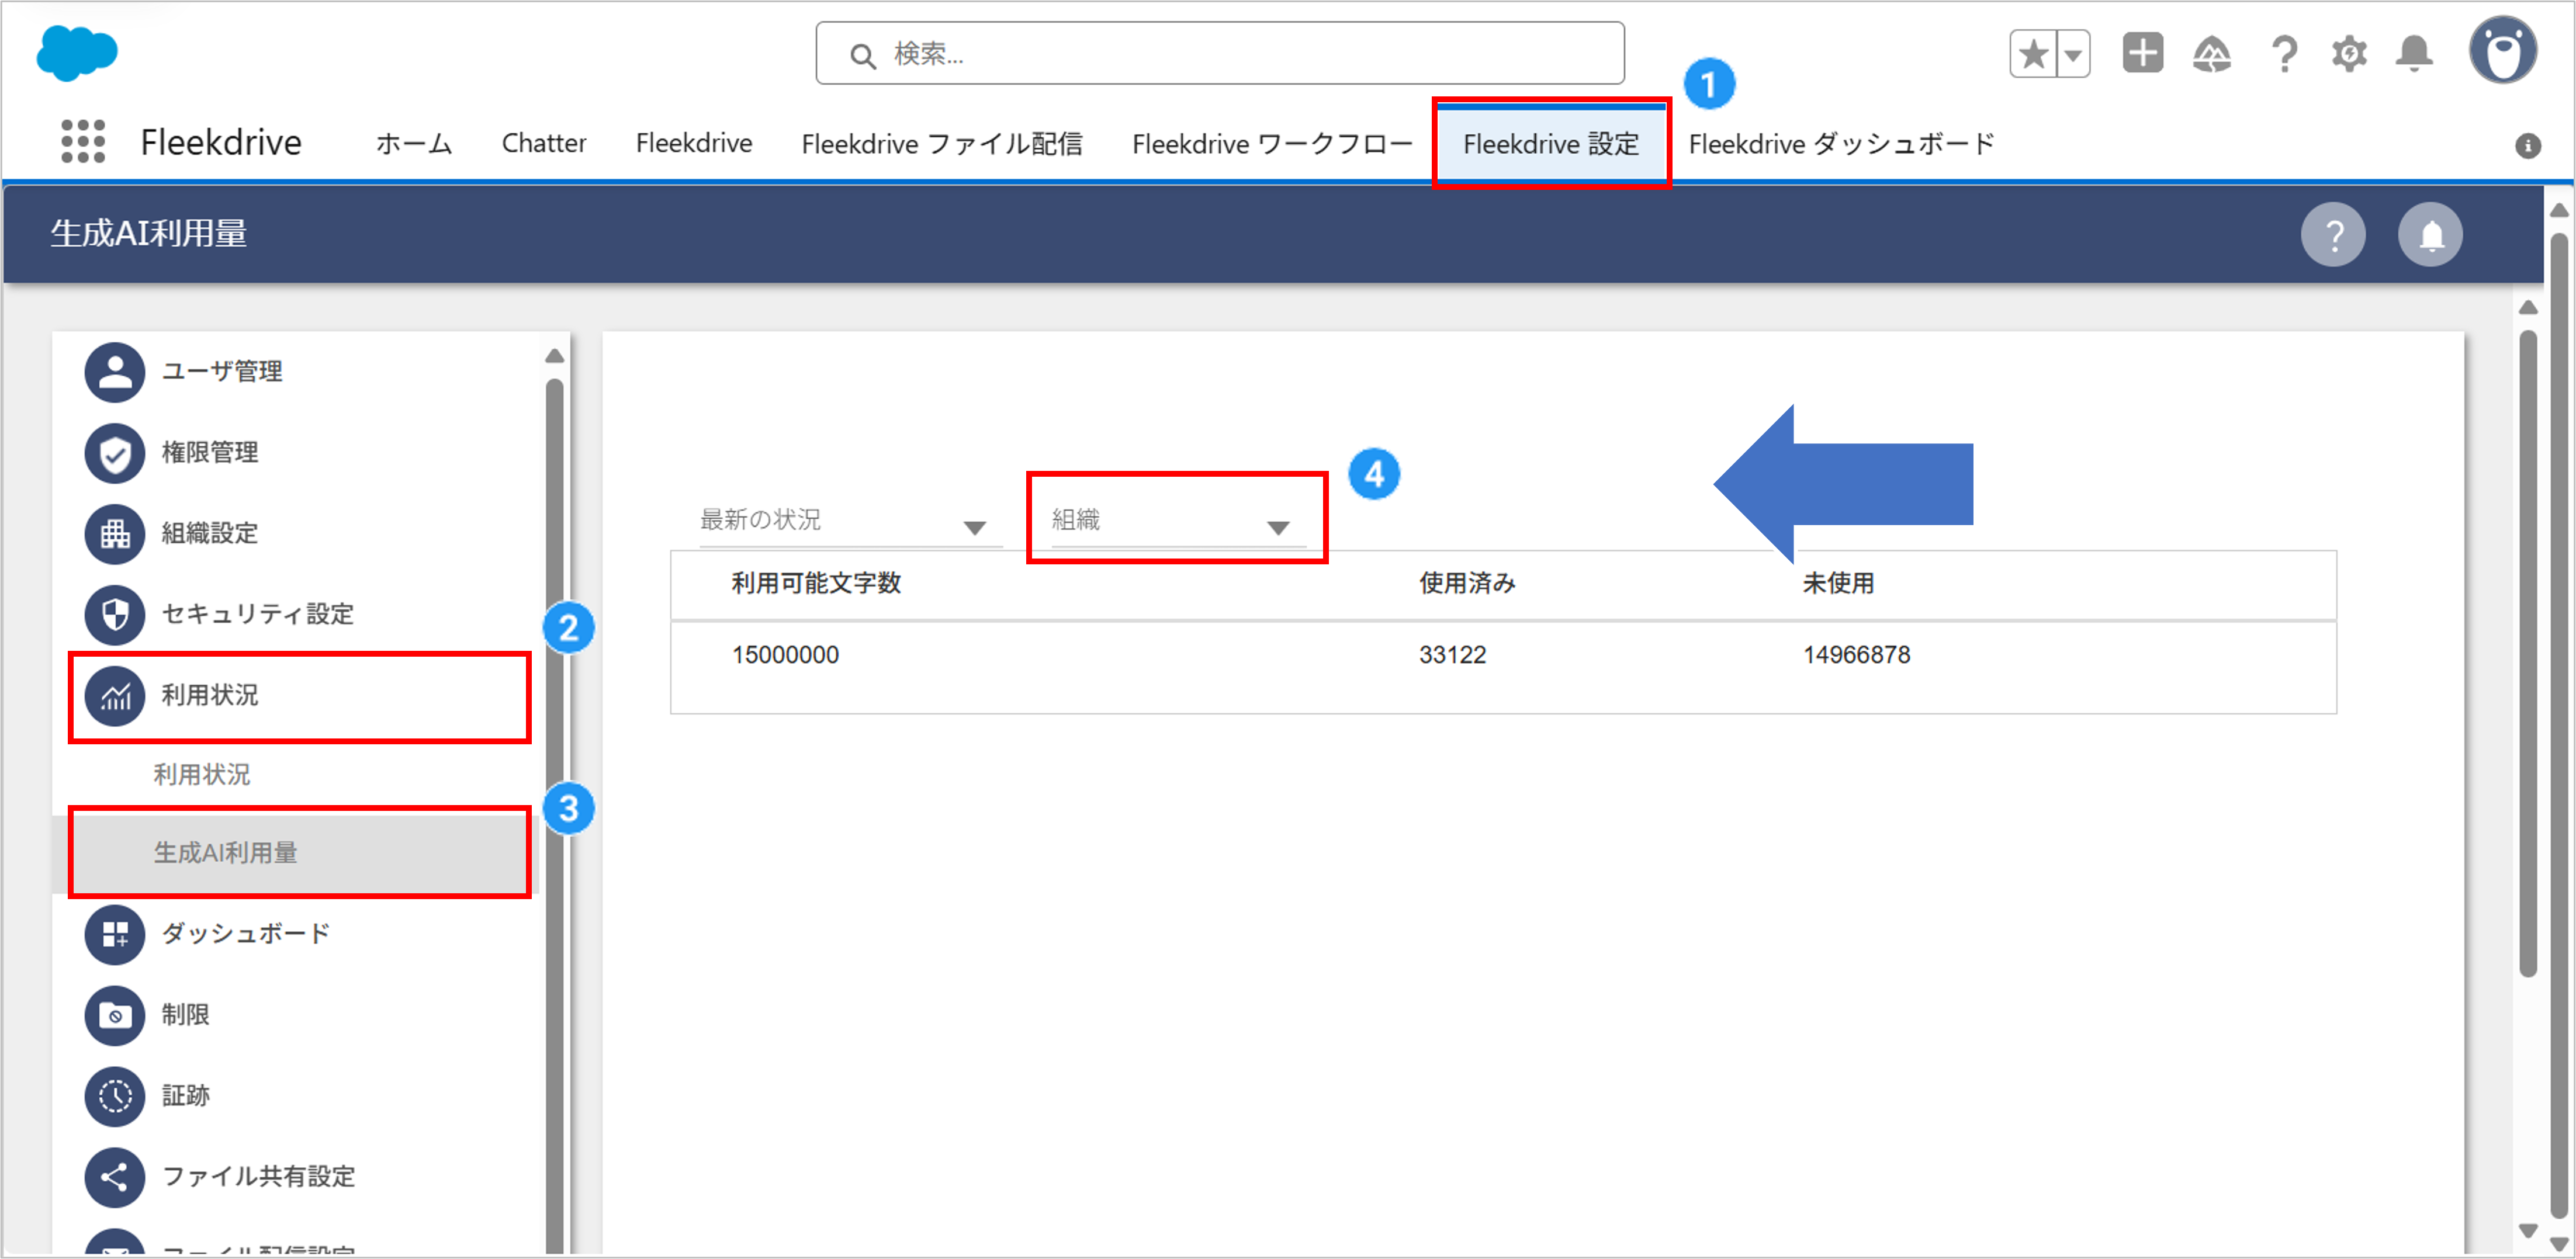Open the setup gear icon
This screenshot has width=2576, height=1259.
point(2349,54)
